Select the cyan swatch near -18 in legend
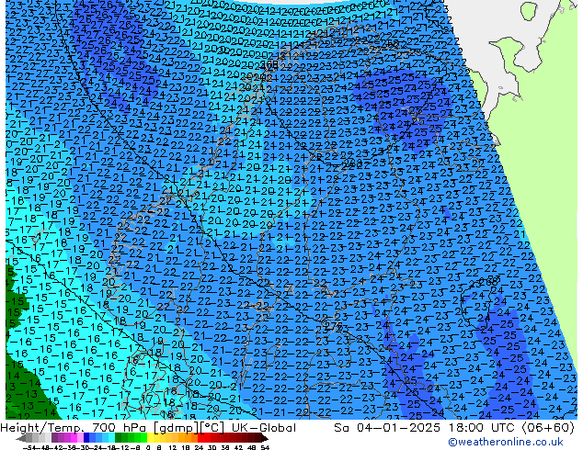 (111, 439)
